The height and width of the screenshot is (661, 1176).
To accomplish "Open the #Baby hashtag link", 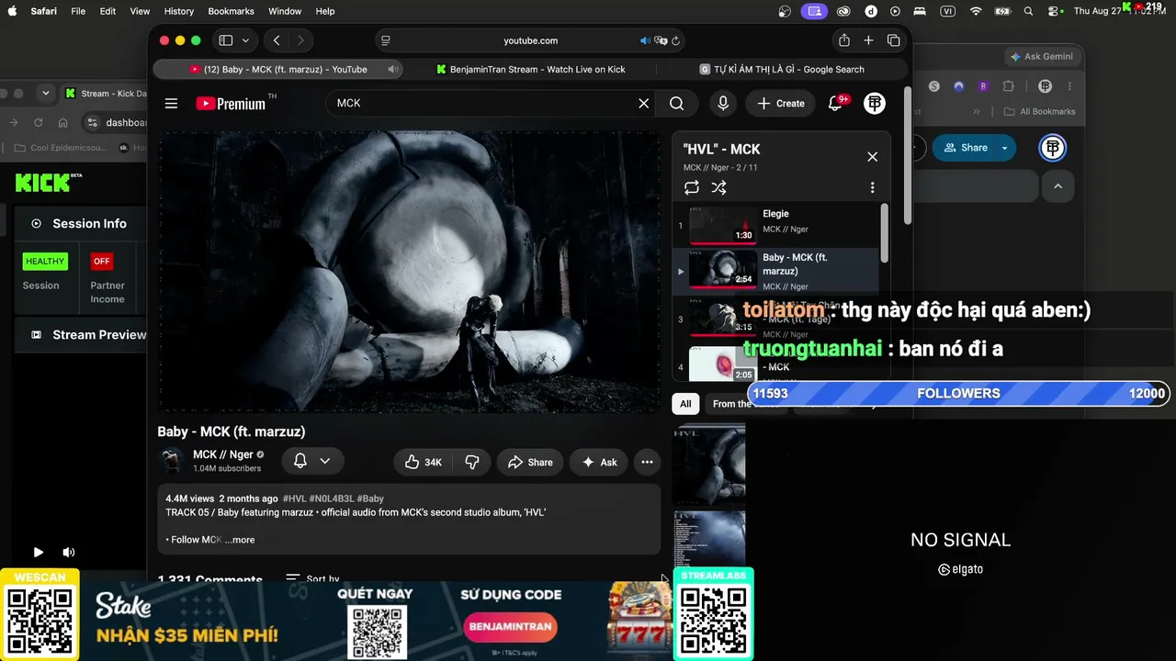I will [x=370, y=499].
